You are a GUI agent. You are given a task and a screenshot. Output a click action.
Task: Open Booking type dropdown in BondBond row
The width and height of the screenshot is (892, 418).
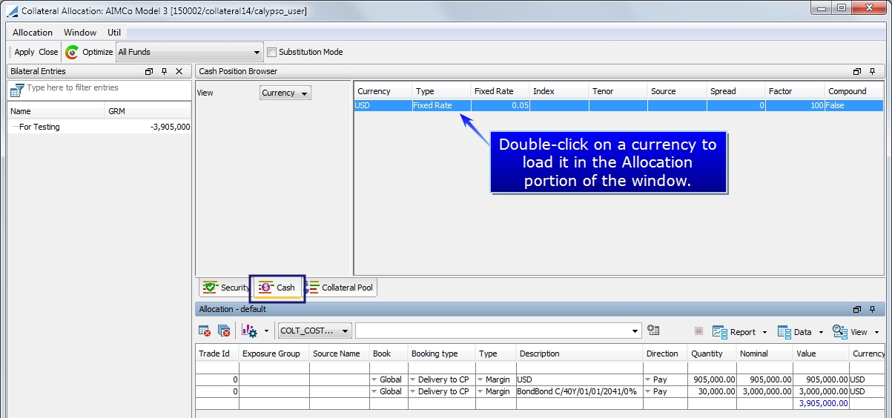point(413,391)
